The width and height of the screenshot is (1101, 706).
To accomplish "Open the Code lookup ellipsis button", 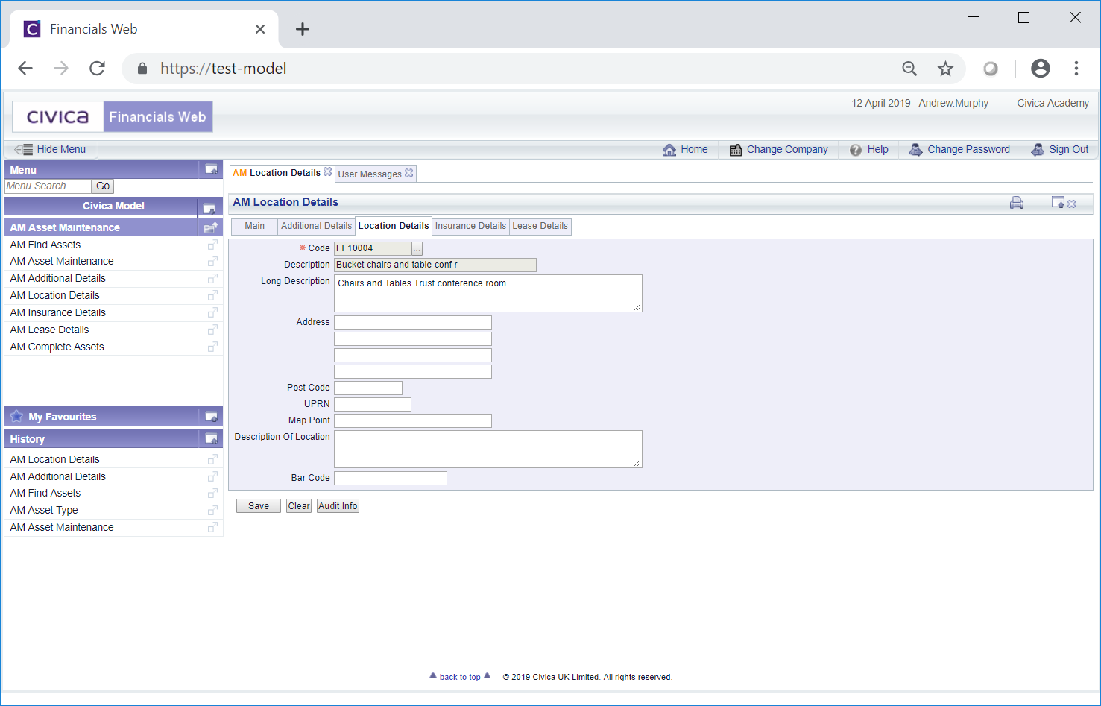I will point(417,248).
